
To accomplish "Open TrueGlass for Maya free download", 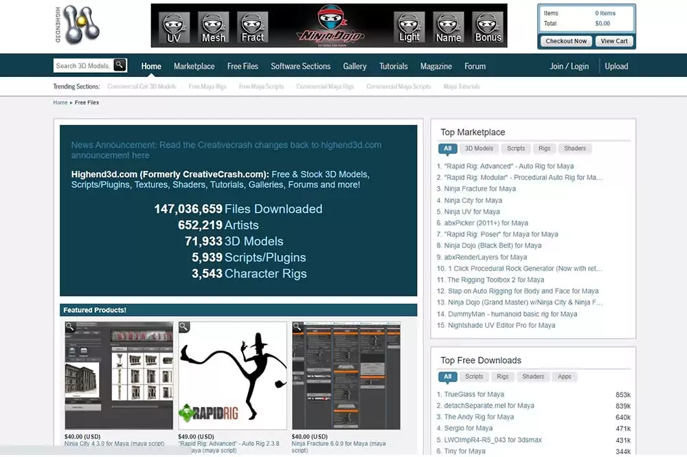I will point(473,394).
